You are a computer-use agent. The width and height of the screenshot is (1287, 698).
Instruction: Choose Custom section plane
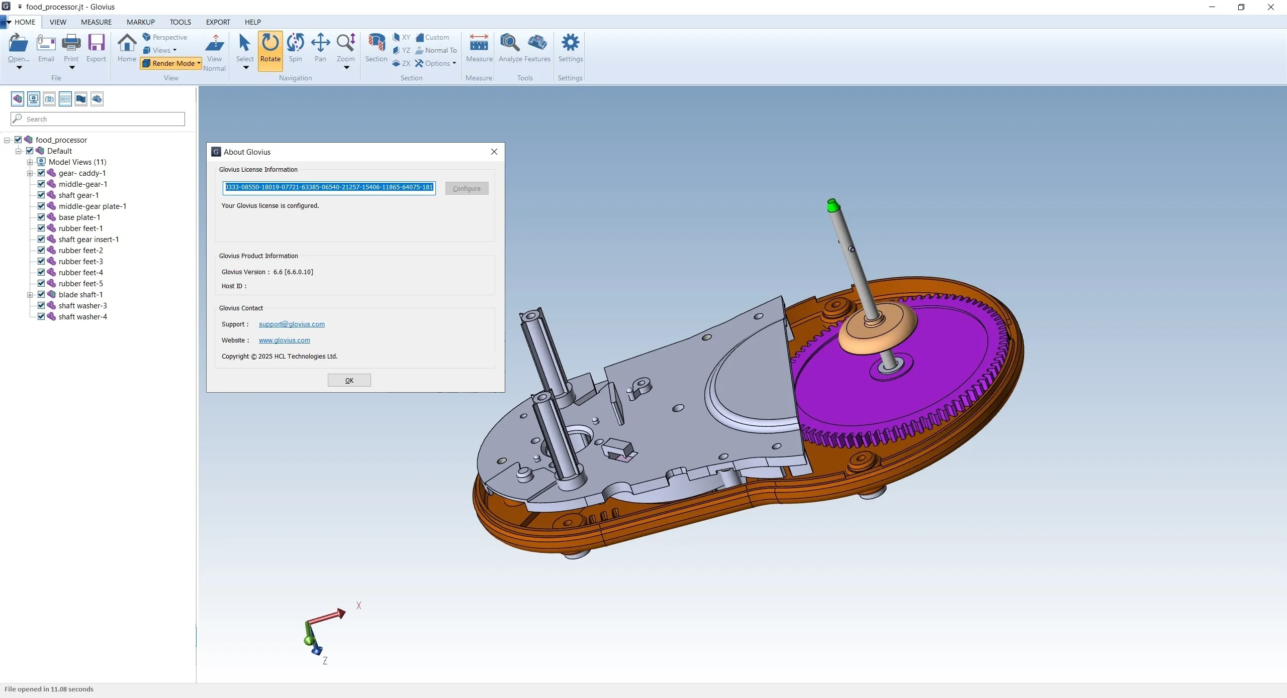coord(432,37)
